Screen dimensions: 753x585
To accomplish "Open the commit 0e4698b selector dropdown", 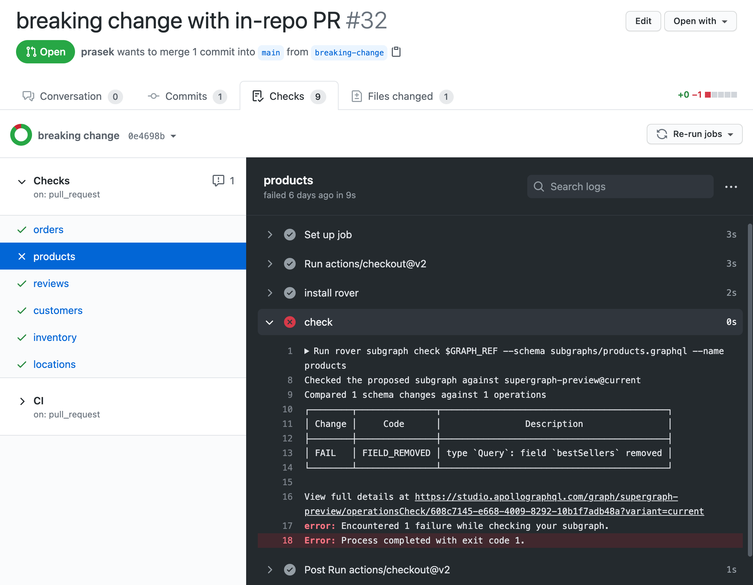I will [152, 136].
